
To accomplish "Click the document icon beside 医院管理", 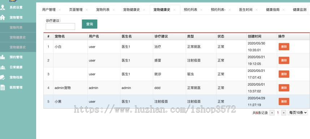I will coord(3,87).
